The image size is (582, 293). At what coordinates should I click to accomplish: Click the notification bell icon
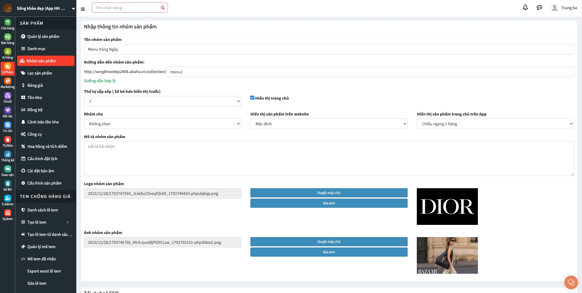525,8
